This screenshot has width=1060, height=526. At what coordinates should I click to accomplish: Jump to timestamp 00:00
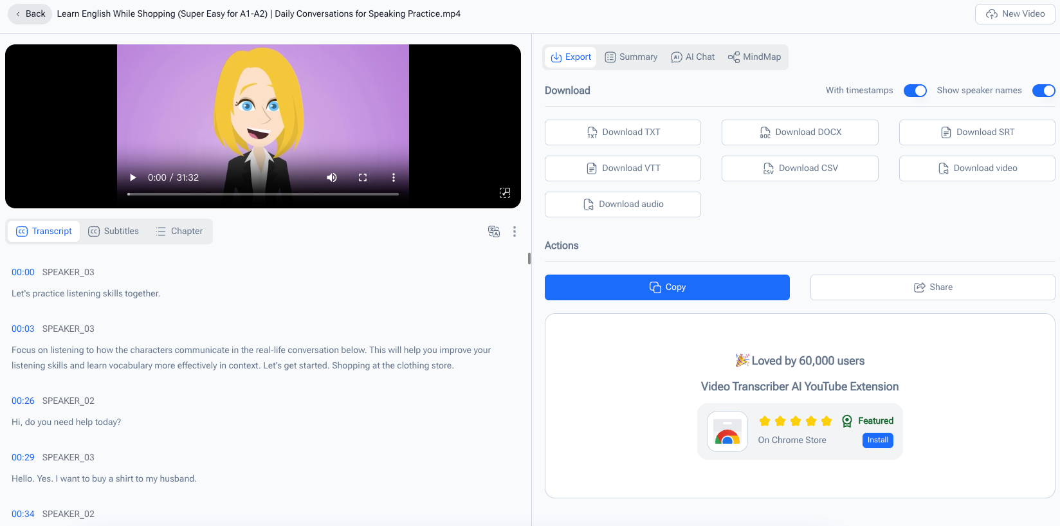pyautogui.click(x=23, y=273)
